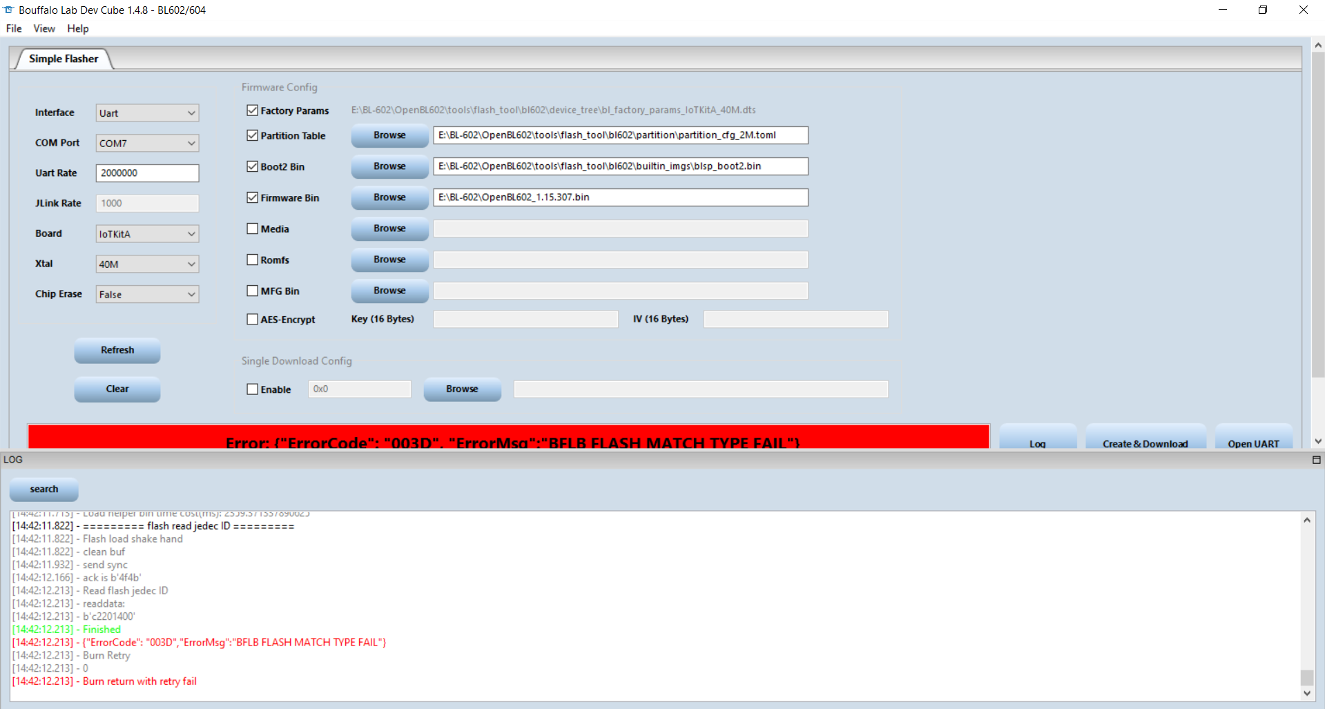Enable the MFG Bin checkbox
Viewport: 1325px width, 709px height.
tap(253, 291)
